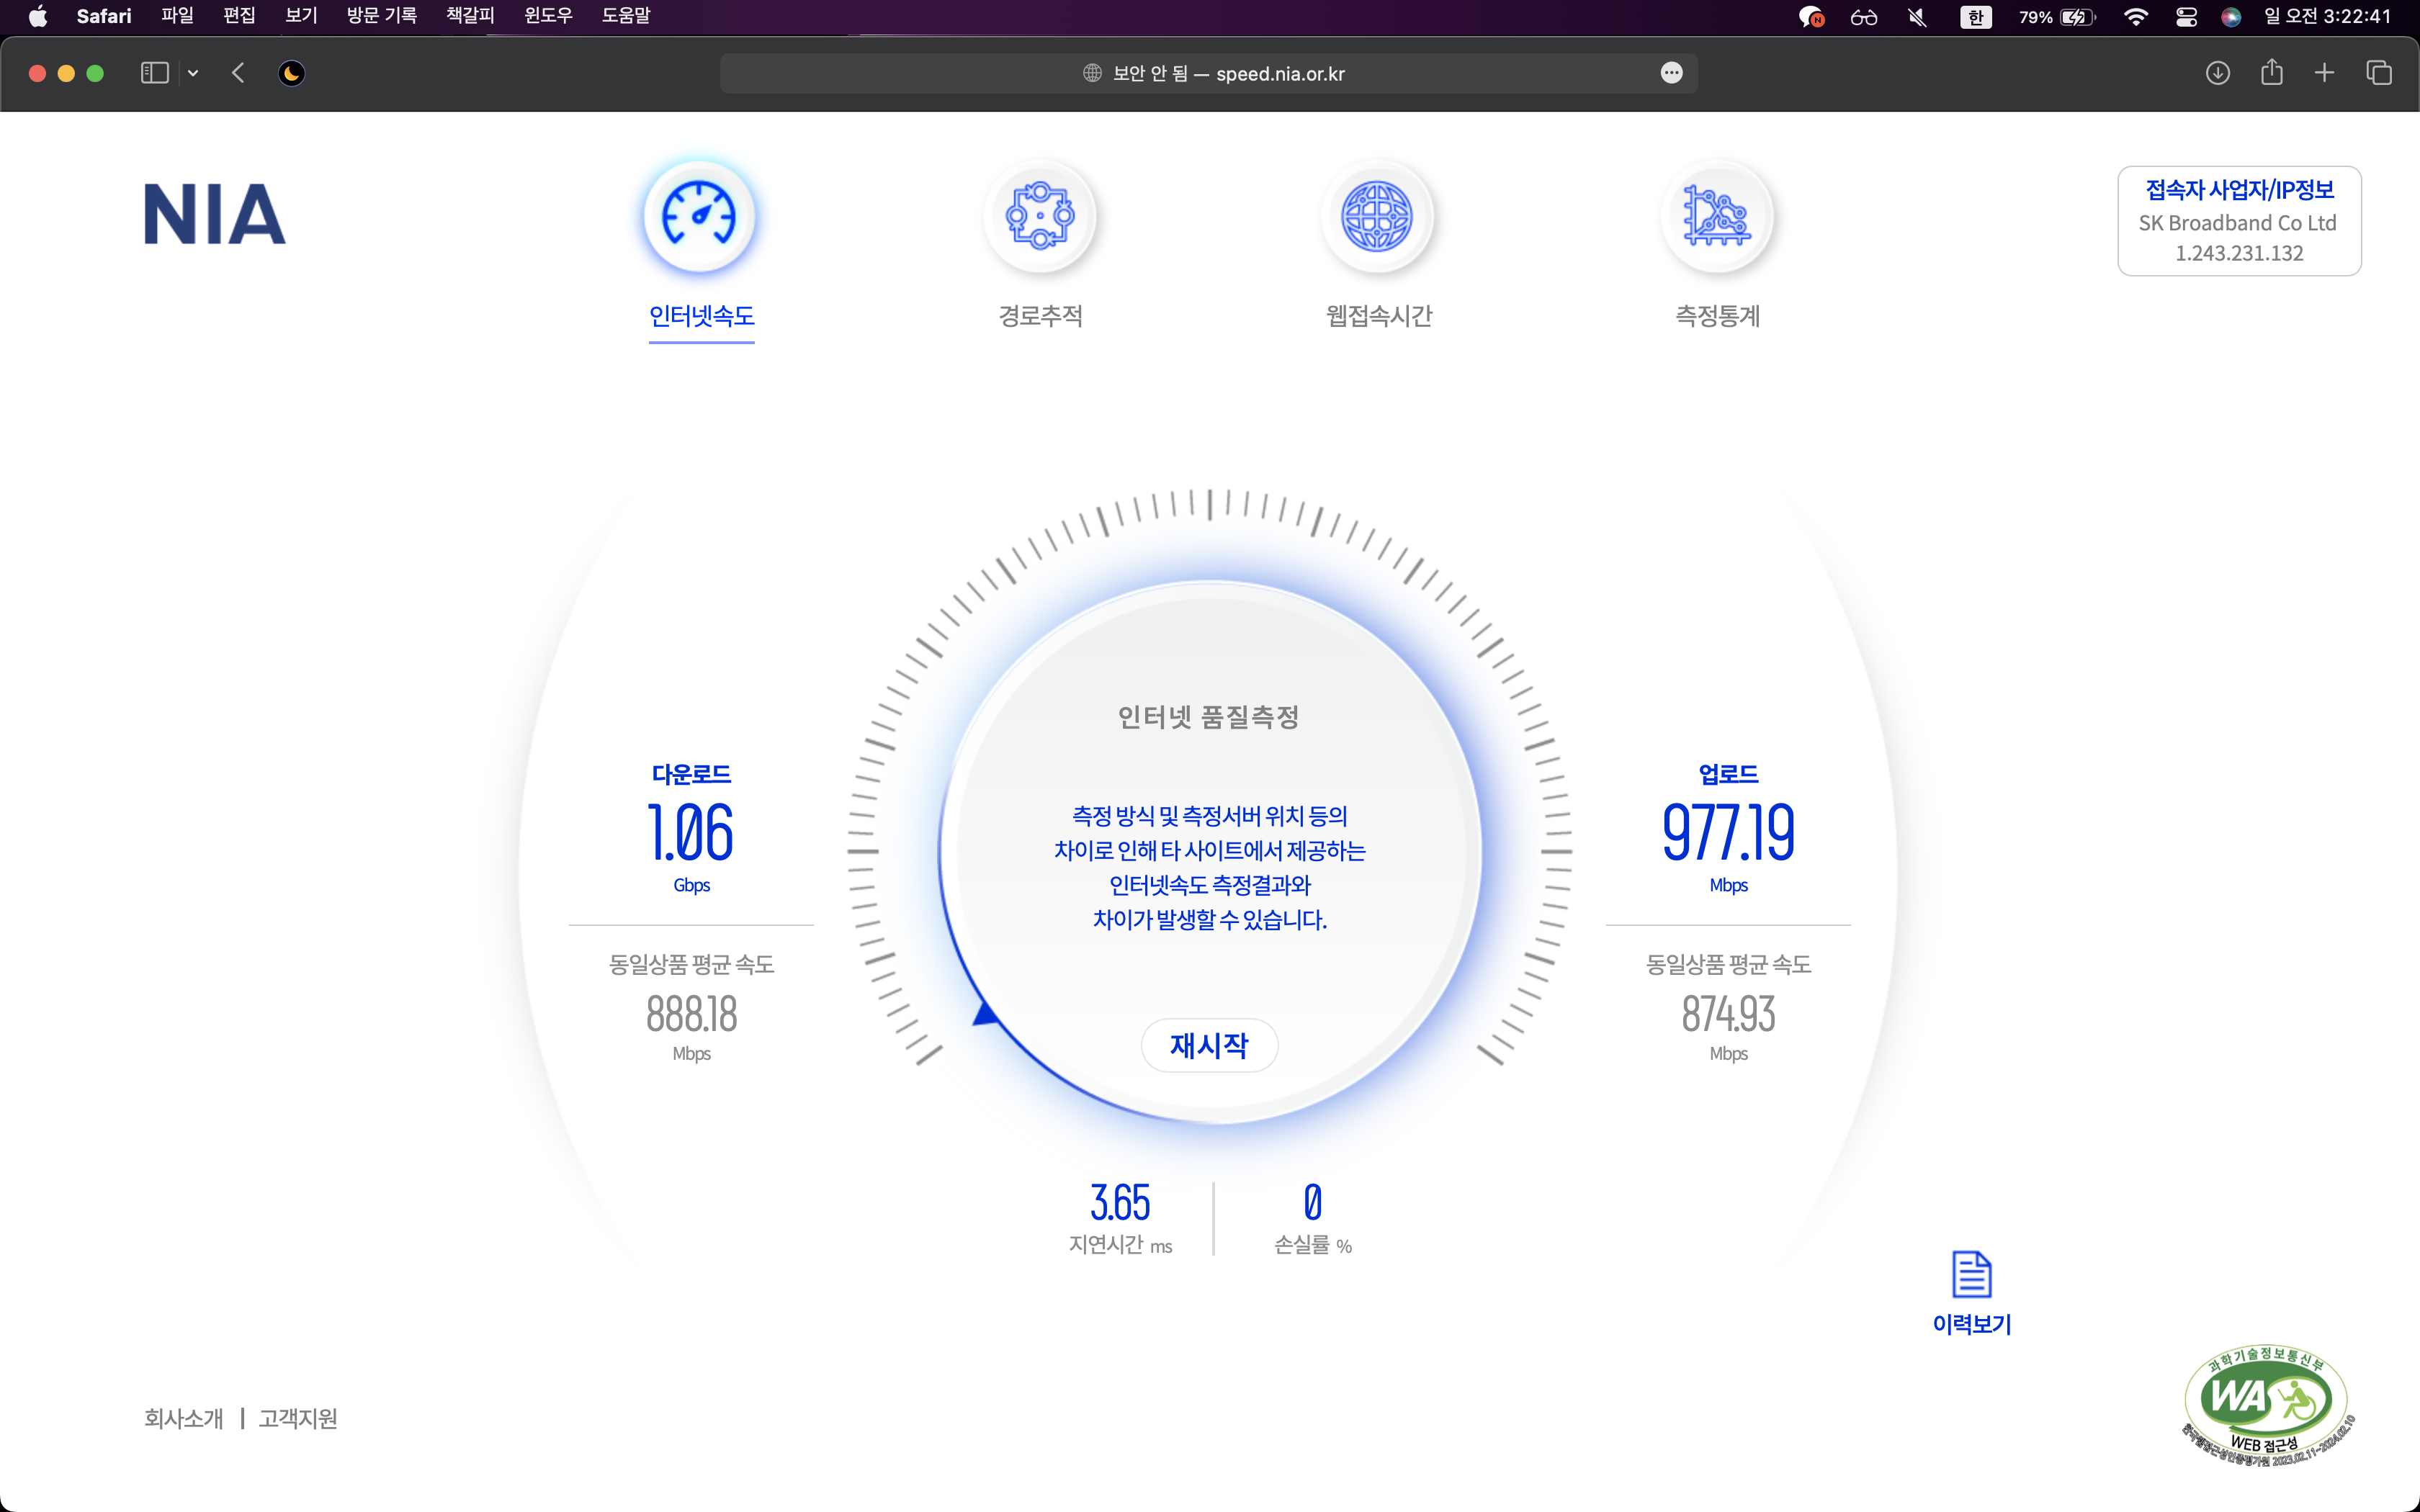Image resolution: width=2420 pixels, height=1512 pixels.
Task: Click the dark mode moon extension icon
Action: 291,73
